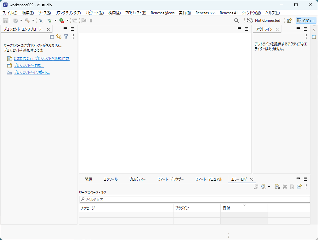Select the C/C++ perspective button
This screenshot has width=318, height=240.
pos(306,20)
